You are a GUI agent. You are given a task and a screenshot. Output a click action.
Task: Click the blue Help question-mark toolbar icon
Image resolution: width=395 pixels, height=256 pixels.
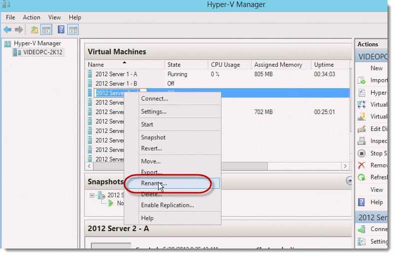click(61, 30)
